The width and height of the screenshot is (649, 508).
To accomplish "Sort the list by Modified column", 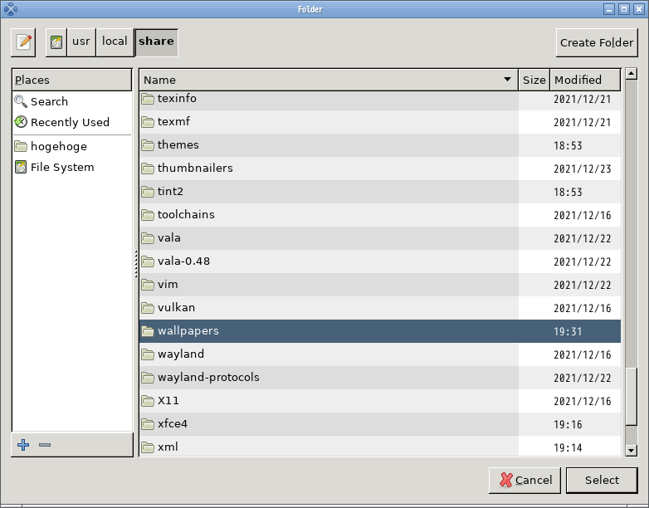I will click(585, 80).
